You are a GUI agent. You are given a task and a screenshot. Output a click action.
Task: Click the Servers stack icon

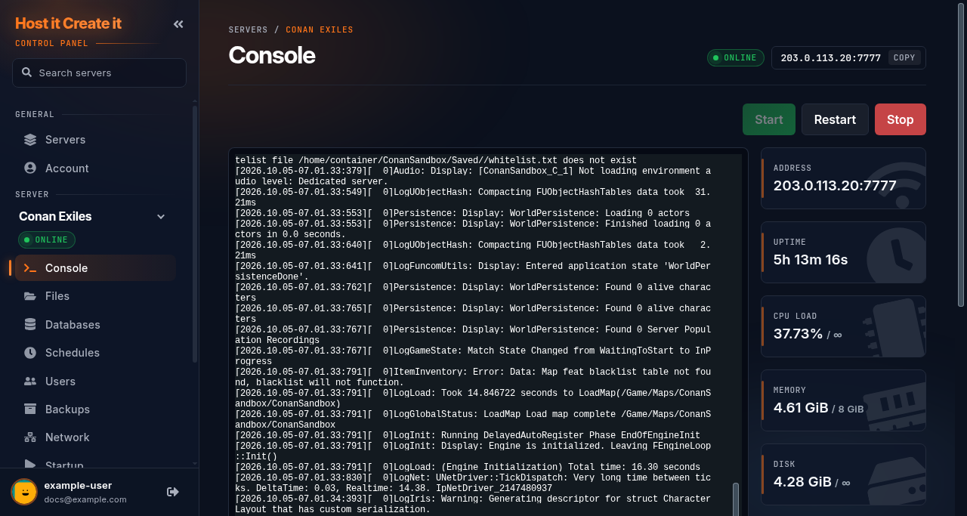pos(30,140)
